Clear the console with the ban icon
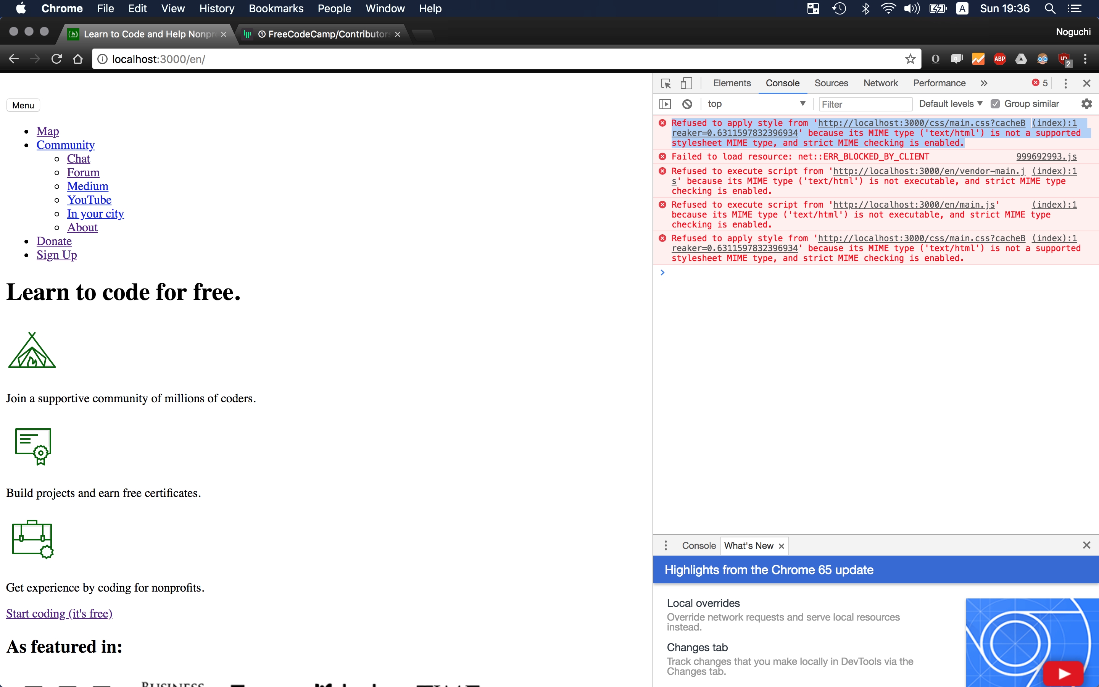Image resolution: width=1099 pixels, height=687 pixels. [x=687, y=104]
